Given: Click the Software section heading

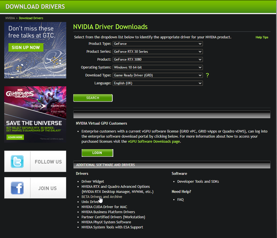Looking at the screenshot, I should pyautogui.click(x=179, y=173).
